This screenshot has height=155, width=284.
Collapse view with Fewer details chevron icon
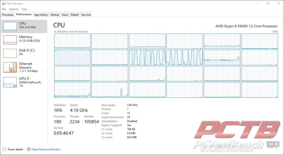pyautogui.click(x=4, y=149)
